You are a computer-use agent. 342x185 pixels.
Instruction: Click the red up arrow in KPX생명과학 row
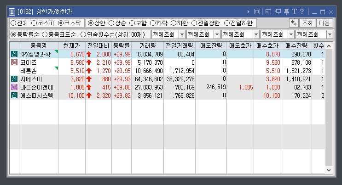click(89, 54)
